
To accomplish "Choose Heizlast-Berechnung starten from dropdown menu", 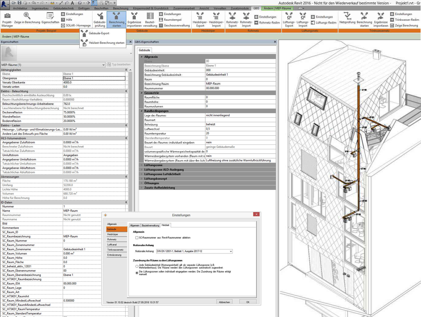I will 103,43.
